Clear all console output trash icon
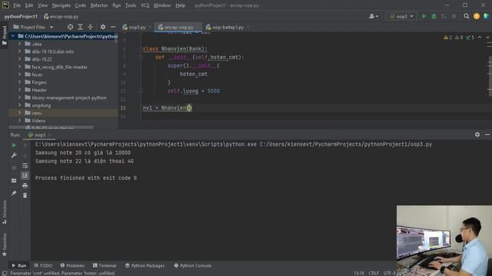The width and height of the screenshot is (492, 276). (x=25, y=195)
